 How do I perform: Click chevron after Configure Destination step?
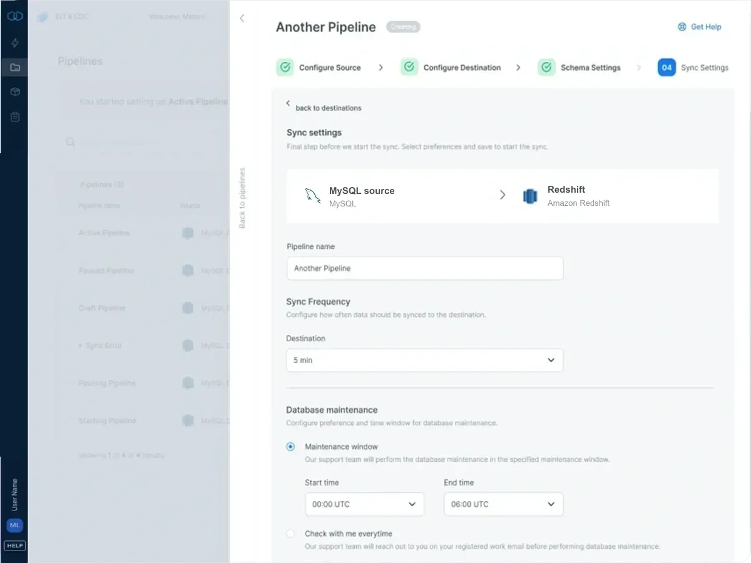(518, 68)
